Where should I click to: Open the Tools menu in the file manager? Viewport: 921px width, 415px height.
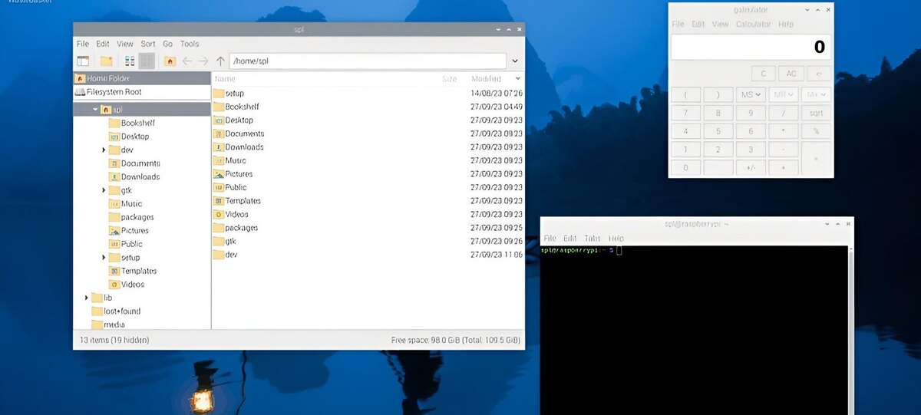point(190,44)
